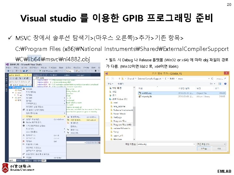Choose Rename (이름 바꾸기) in context menu
The image size is (234, 175).
click(44, 144)
